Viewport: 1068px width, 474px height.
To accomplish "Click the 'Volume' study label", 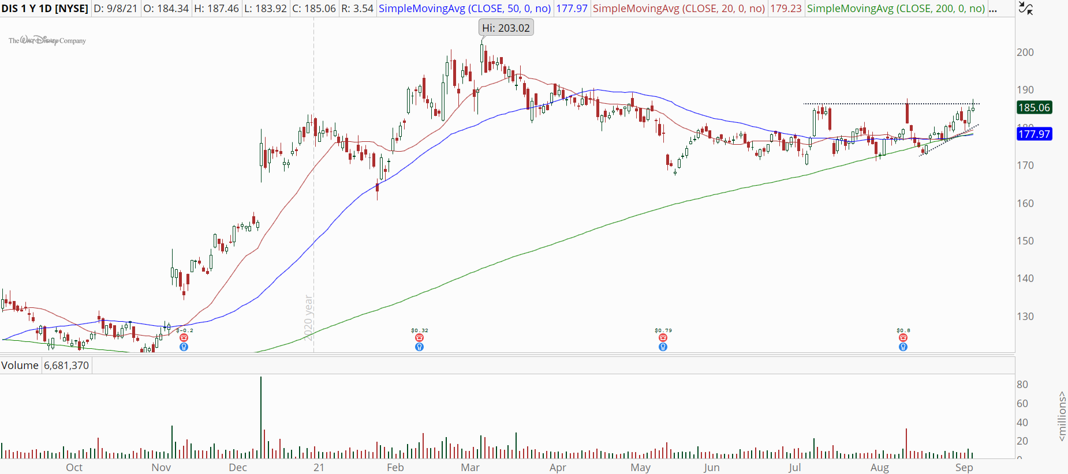I will point(20,366).
